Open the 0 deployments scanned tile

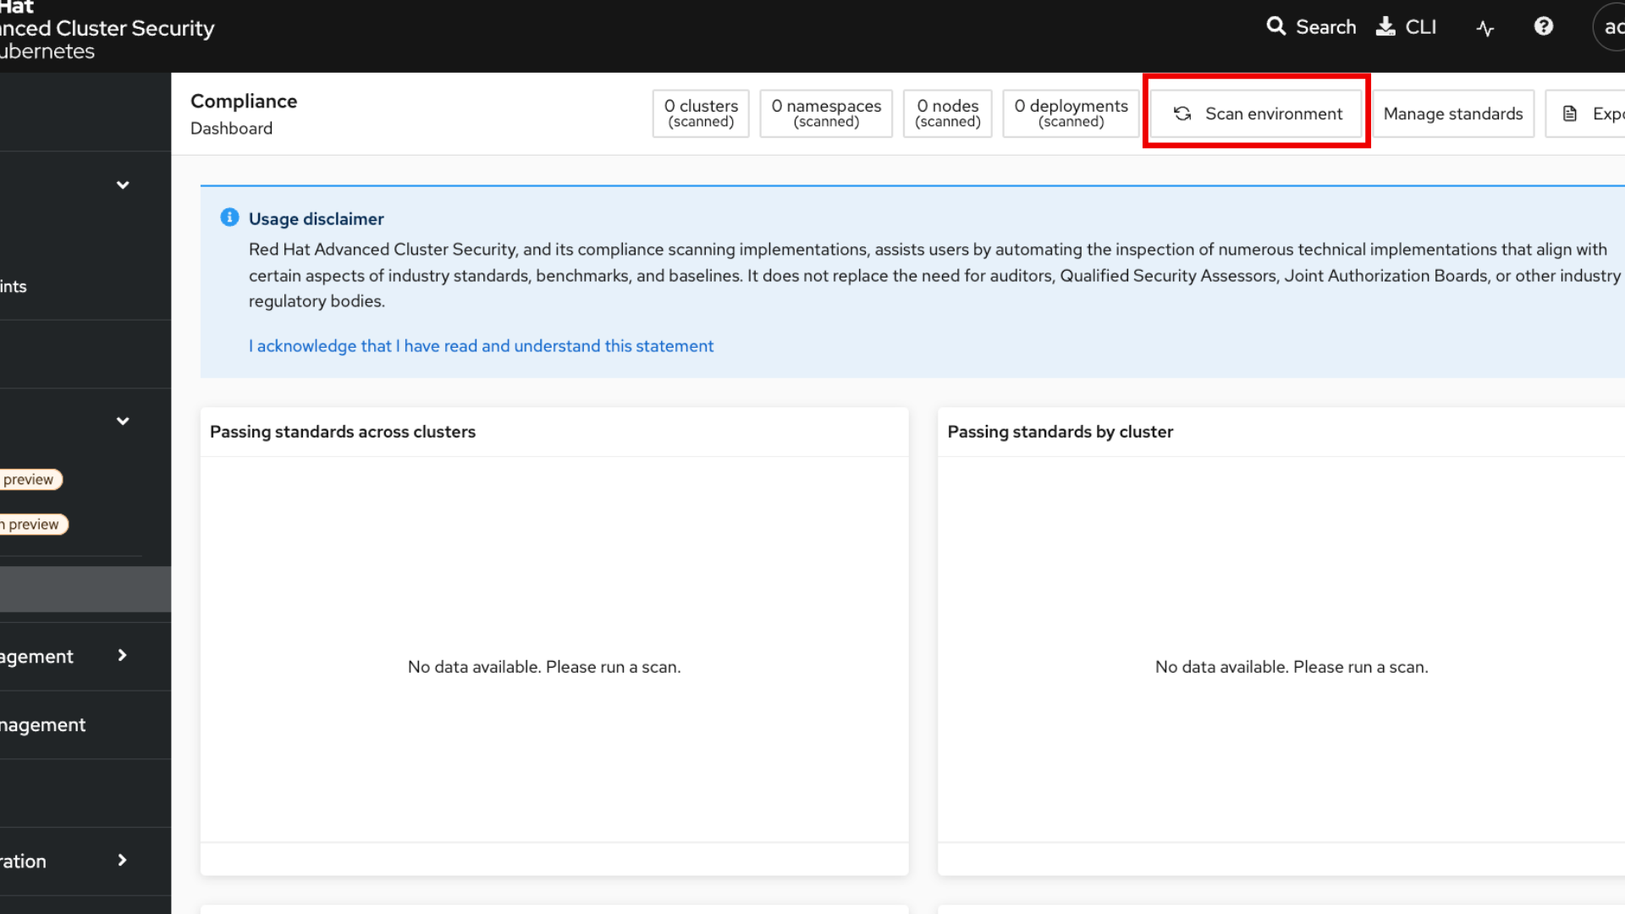(1071, 113)
